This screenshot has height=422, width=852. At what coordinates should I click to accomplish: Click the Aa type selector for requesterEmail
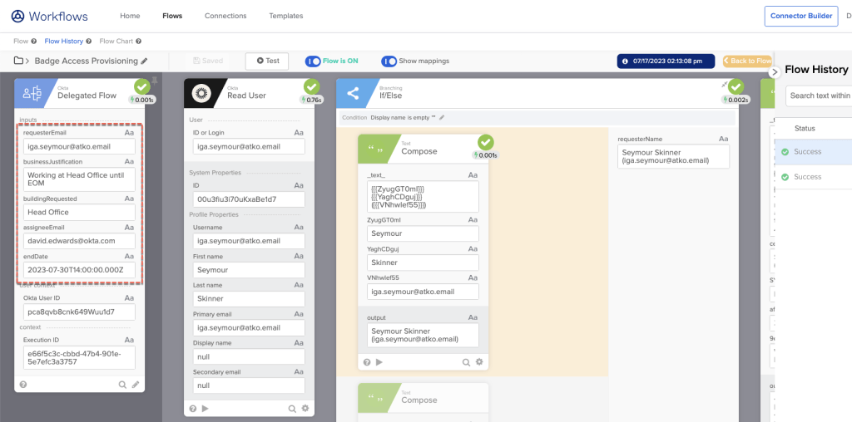[130, 132]
